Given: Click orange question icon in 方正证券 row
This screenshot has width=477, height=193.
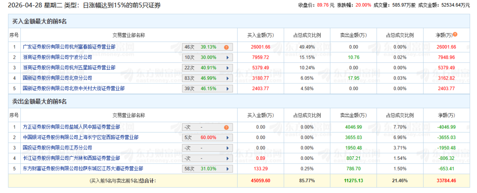Looking at the screenshot, I should [226, 127].
